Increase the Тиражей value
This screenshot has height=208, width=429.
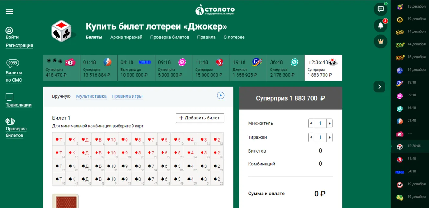(x=330, y=137)
